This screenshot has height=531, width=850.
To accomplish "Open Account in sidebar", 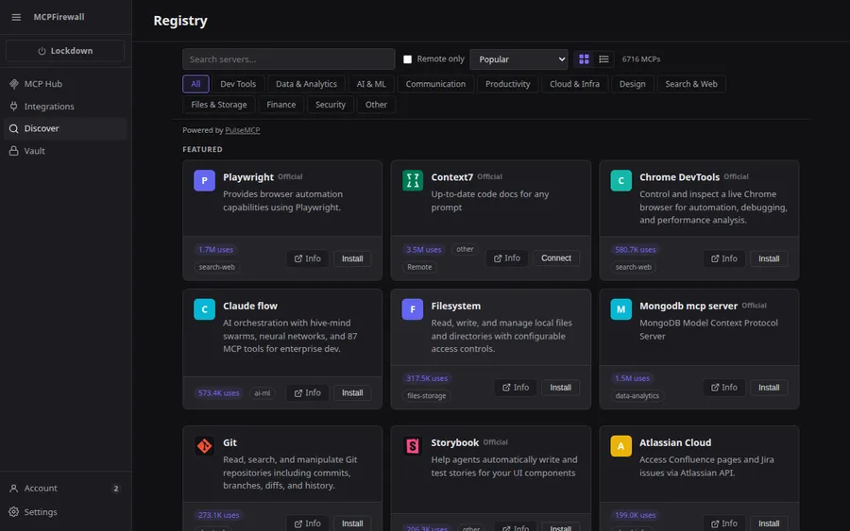I will [65, 489].
